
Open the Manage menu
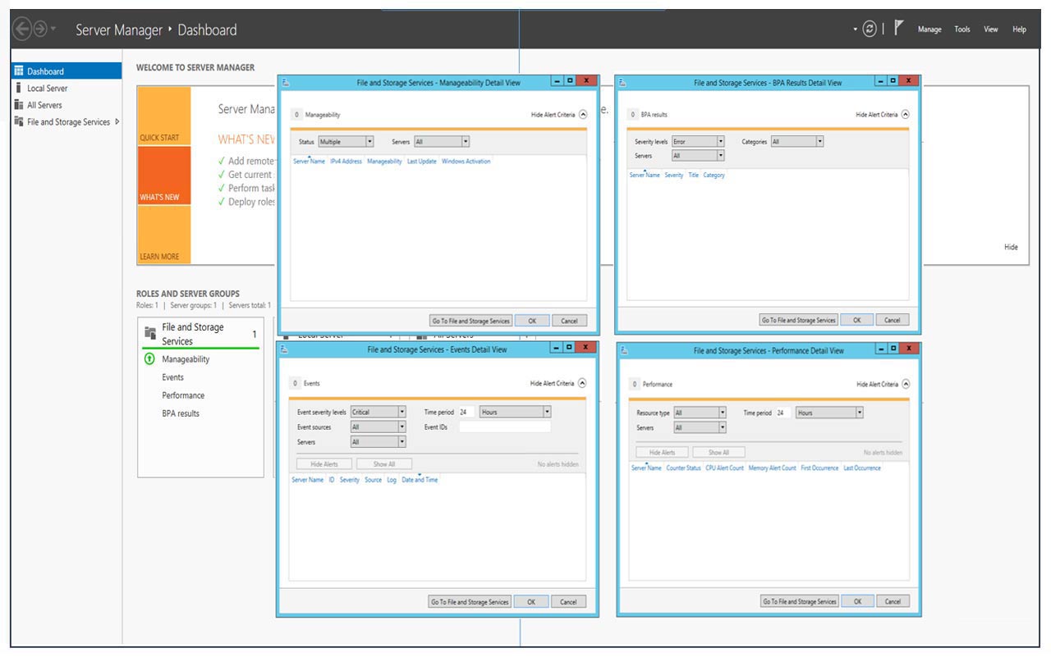(x=929, y=30)
